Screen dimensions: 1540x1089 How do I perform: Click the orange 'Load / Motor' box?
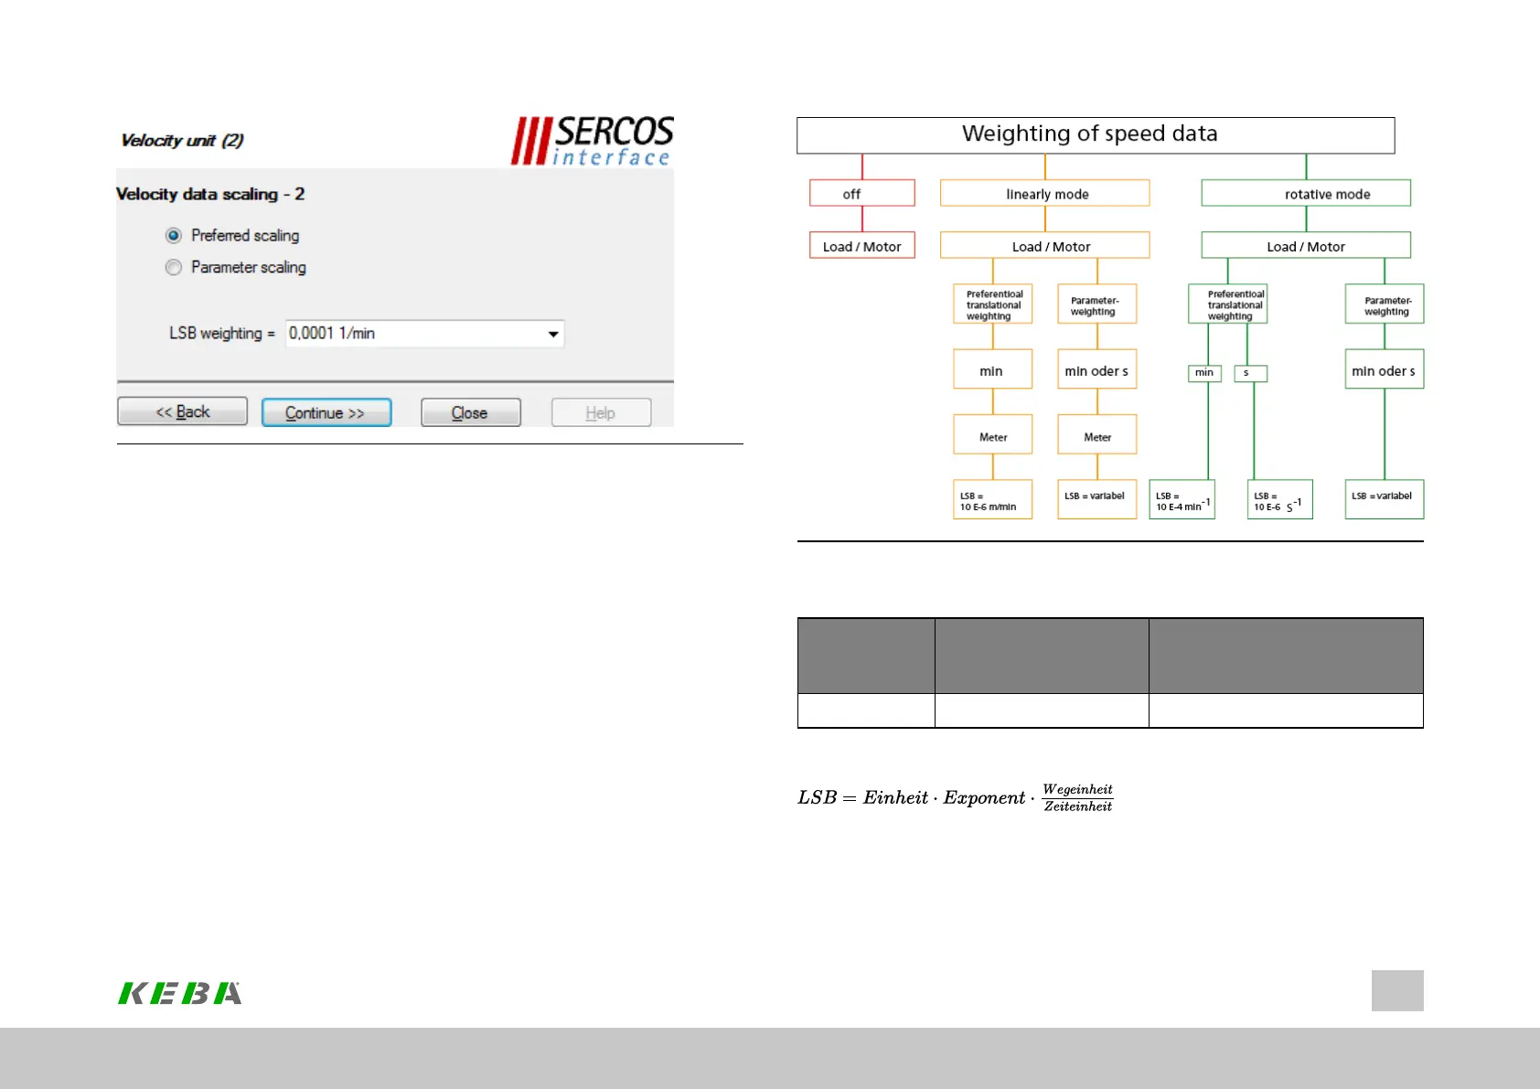pos(1045,245)
